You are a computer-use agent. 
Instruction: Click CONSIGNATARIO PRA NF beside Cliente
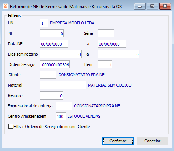81,75
